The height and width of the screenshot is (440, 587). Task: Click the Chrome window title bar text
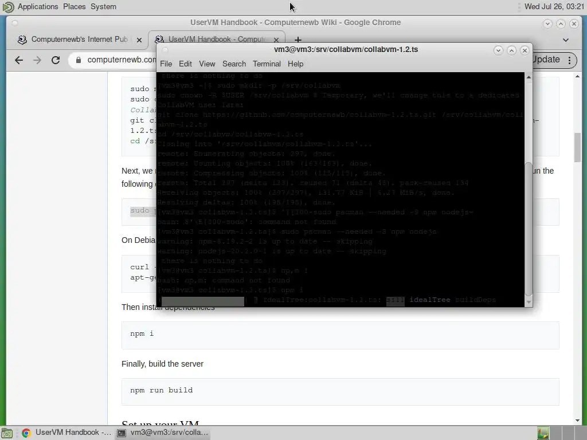tap(295, 22)
